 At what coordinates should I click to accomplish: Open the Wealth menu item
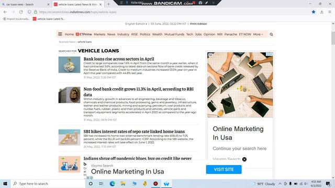[x=157, y=34]
